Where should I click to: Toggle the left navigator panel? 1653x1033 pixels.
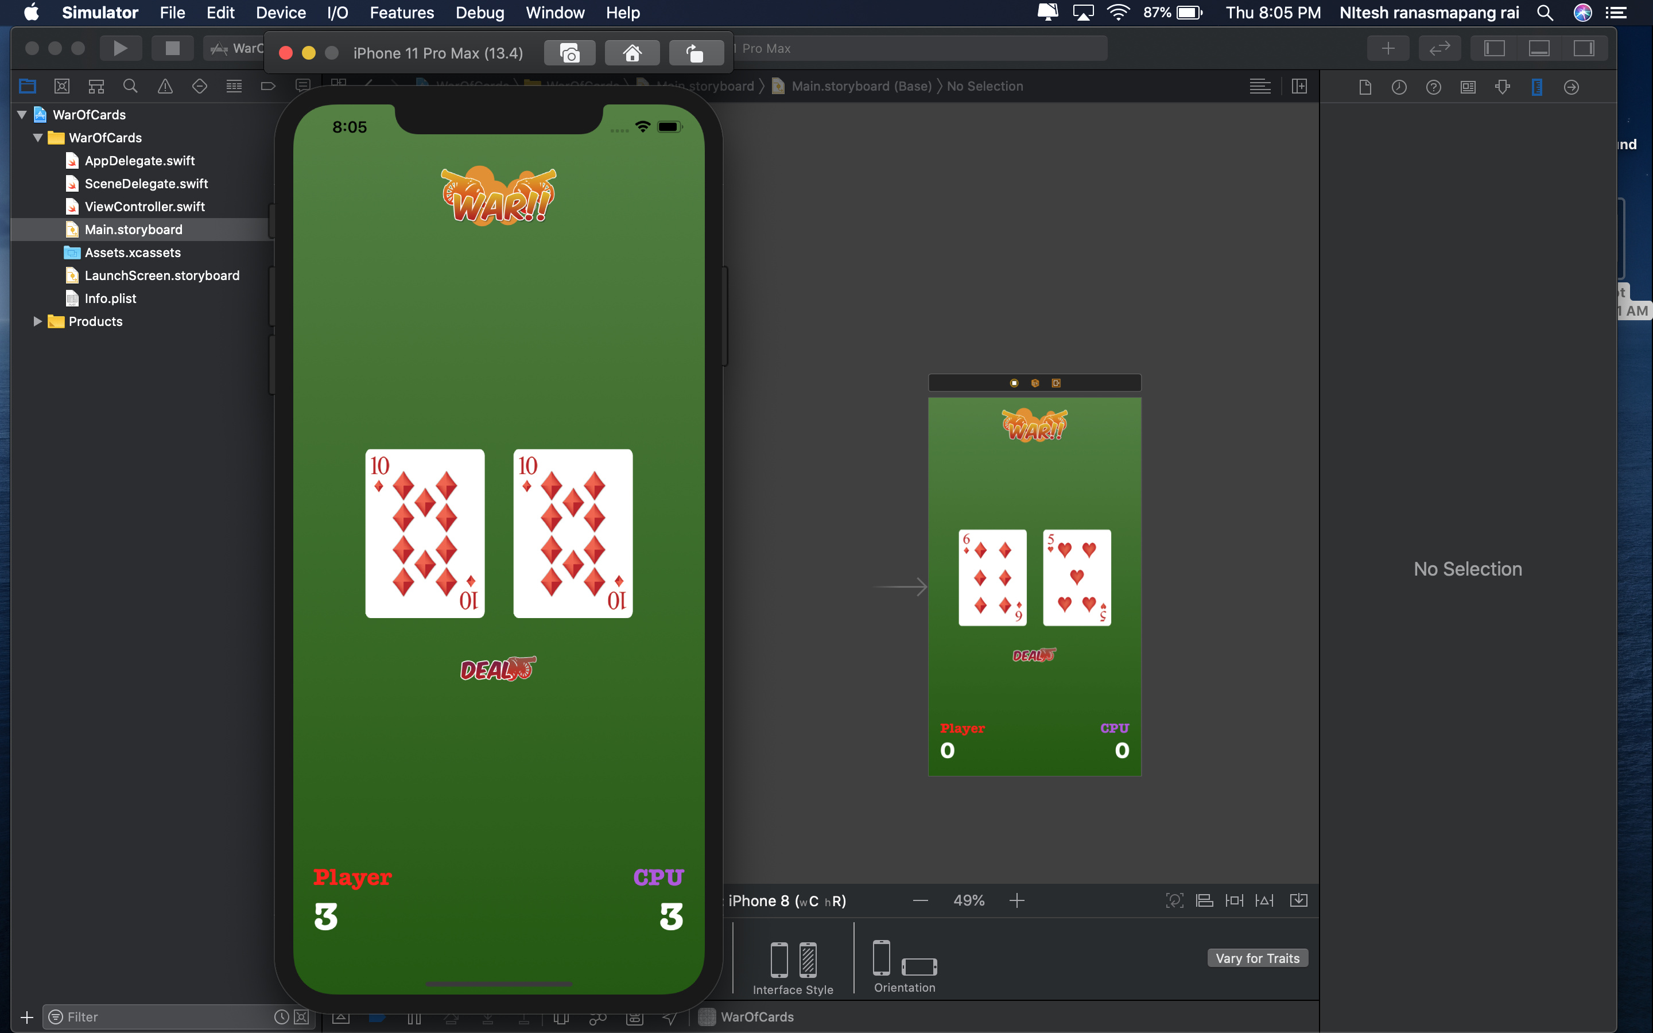click(1494, 49)
